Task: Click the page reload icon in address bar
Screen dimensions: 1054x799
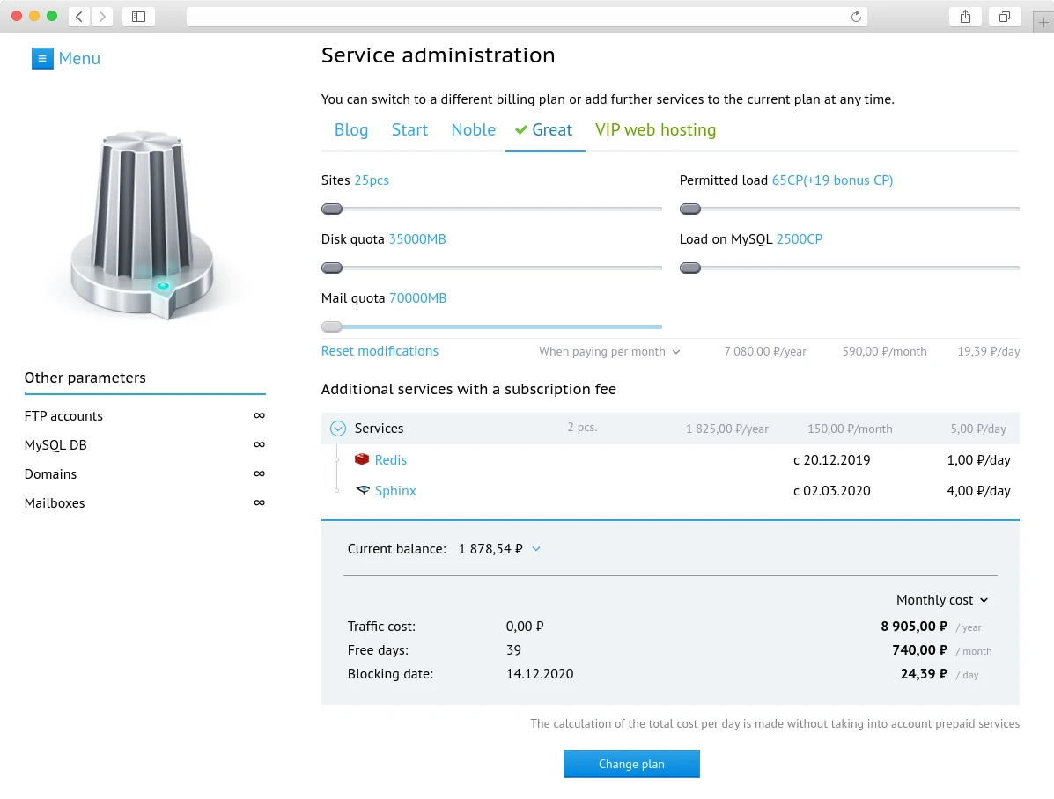Action: coord(854,16)
